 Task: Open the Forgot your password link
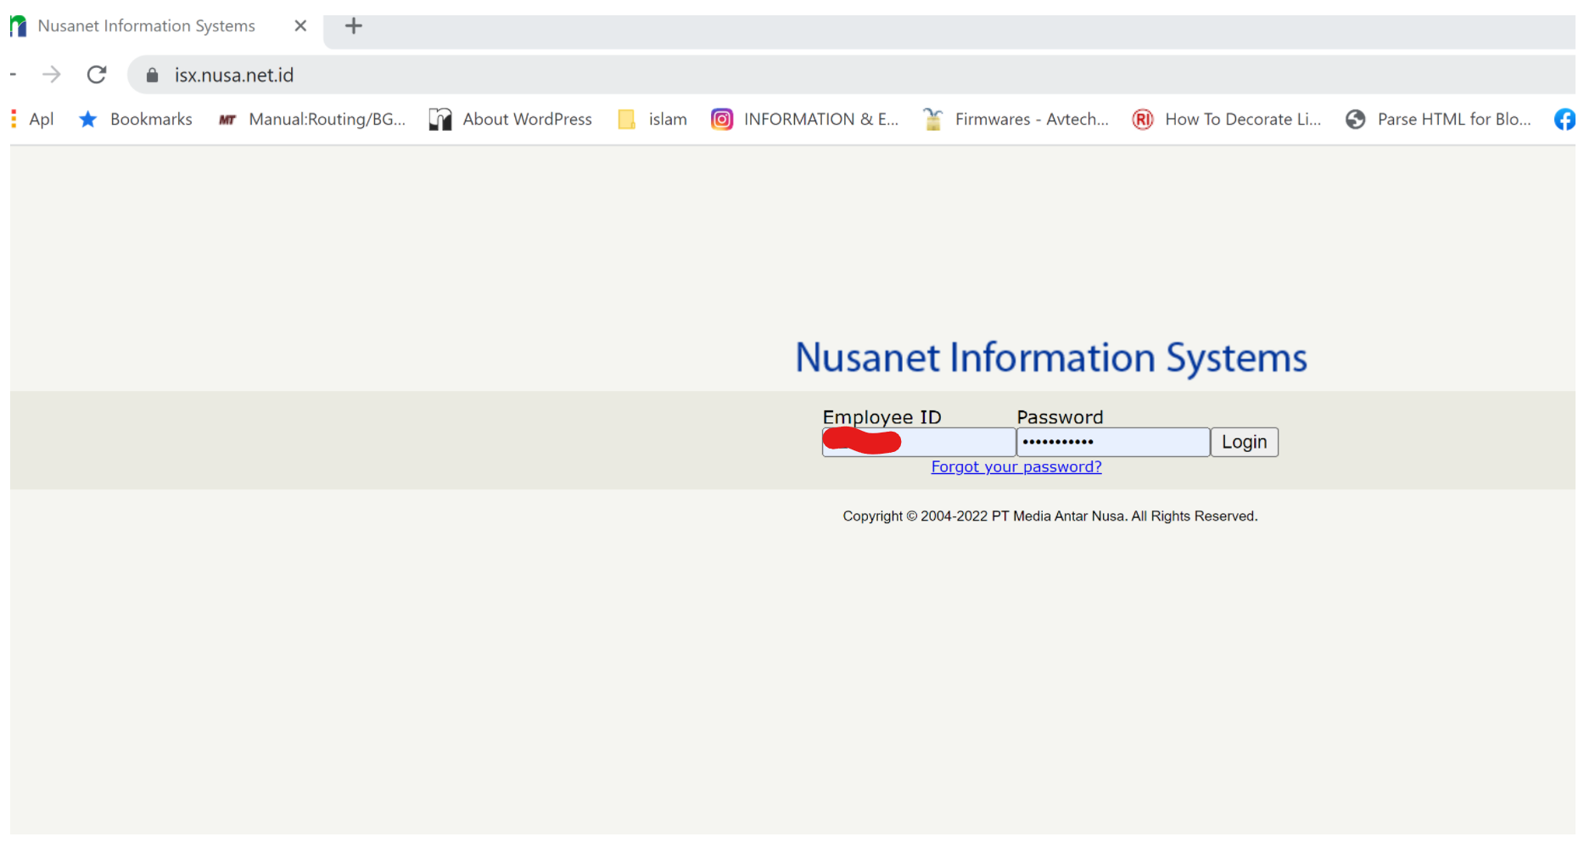pos(1016,467)
